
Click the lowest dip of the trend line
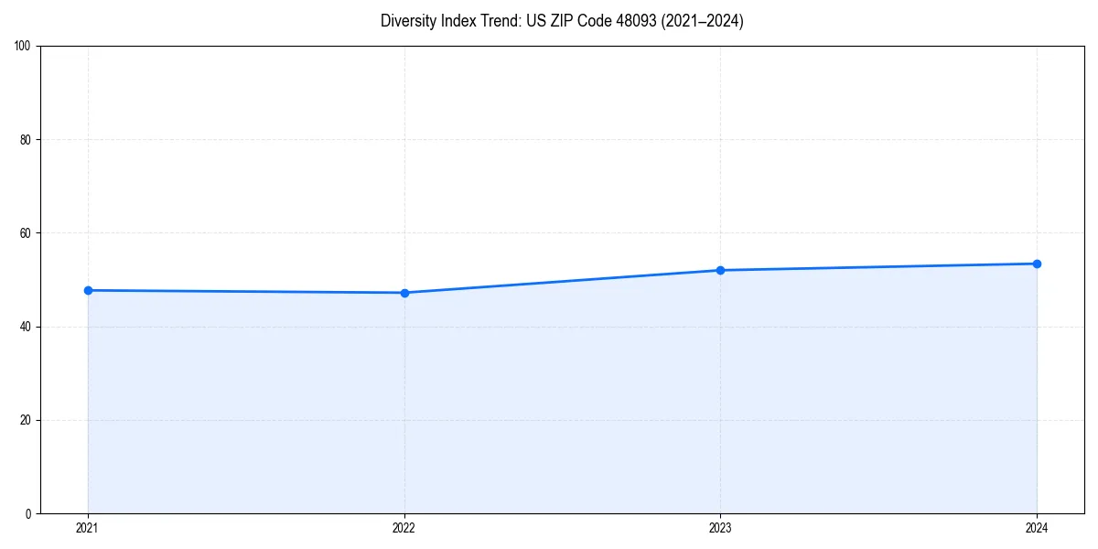coord(404,293)
